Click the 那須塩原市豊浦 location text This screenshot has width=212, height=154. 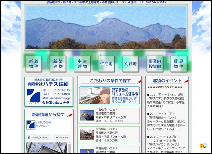(105, 113)
